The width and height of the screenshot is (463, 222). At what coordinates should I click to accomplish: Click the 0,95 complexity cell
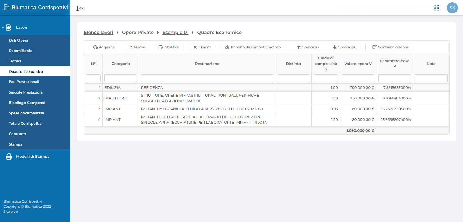[326, 109]
